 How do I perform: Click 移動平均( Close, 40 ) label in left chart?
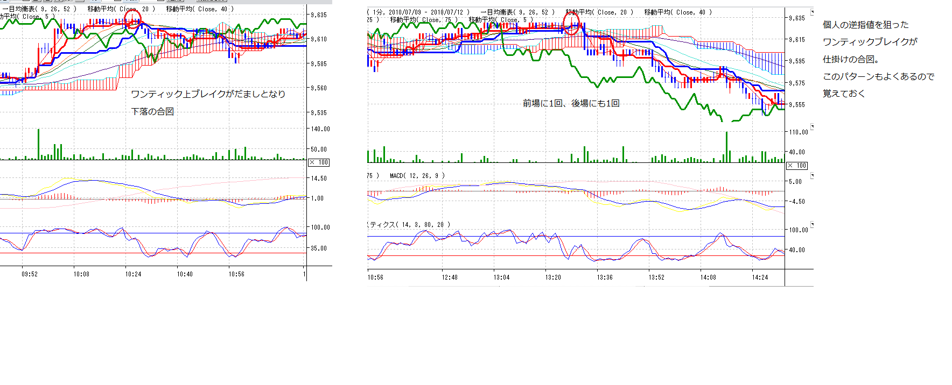tap(200, 9)
